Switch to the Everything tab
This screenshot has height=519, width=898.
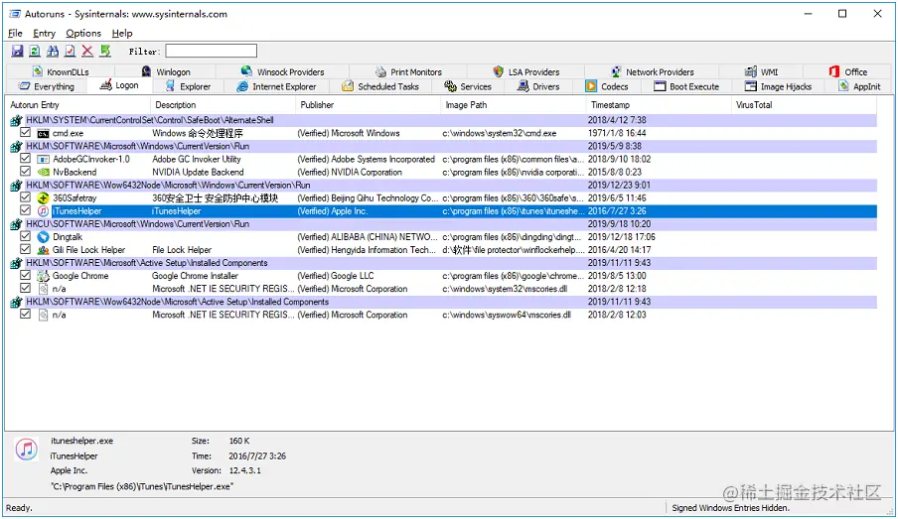47,86
